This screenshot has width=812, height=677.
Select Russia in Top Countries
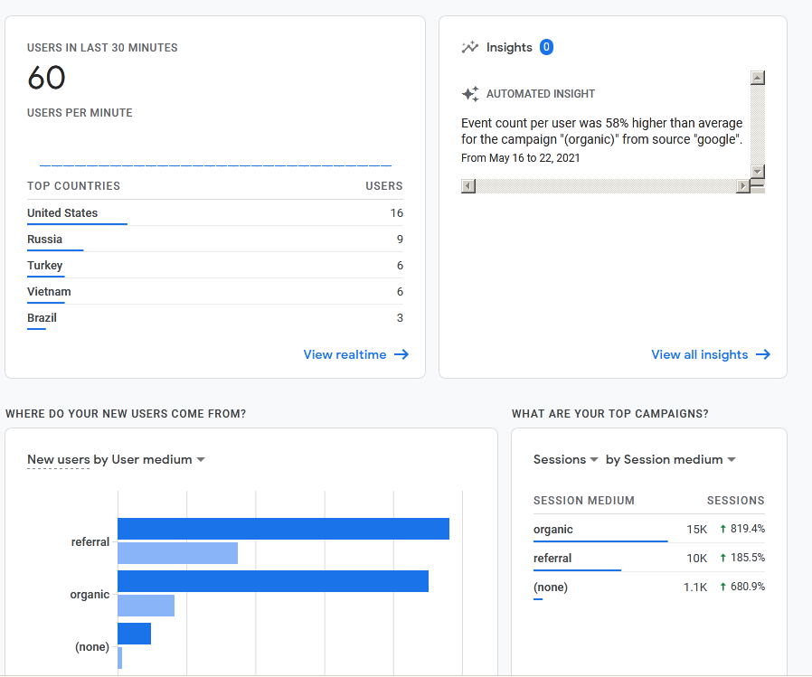[x=44, y=239]
